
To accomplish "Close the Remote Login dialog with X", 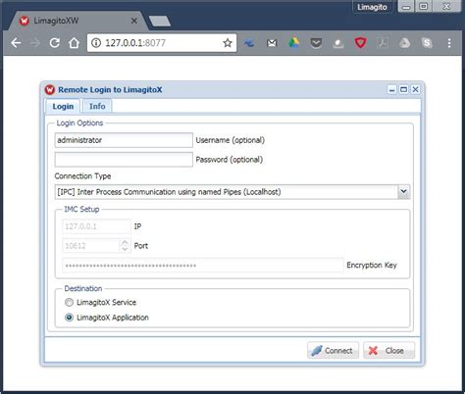I will (x=415, y=89).
